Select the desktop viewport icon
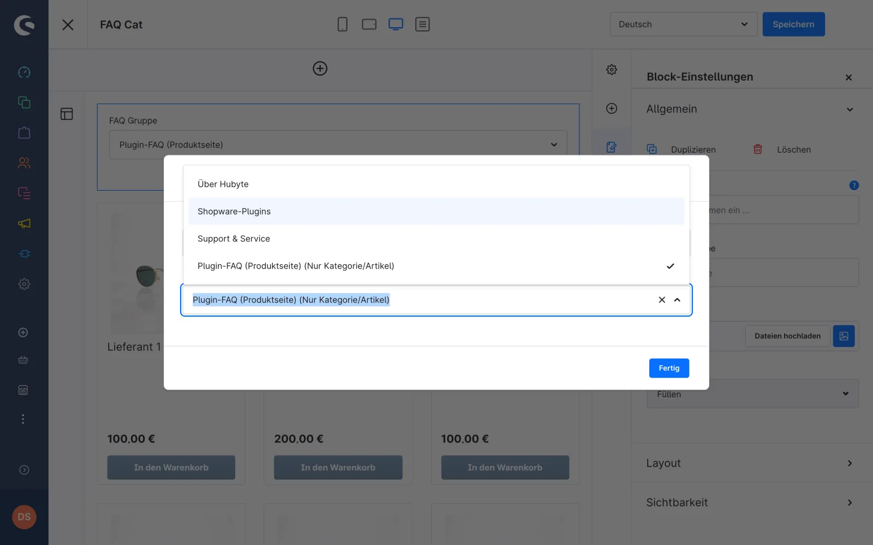Screen dimensions: 873x545 [x=396, y=24]
